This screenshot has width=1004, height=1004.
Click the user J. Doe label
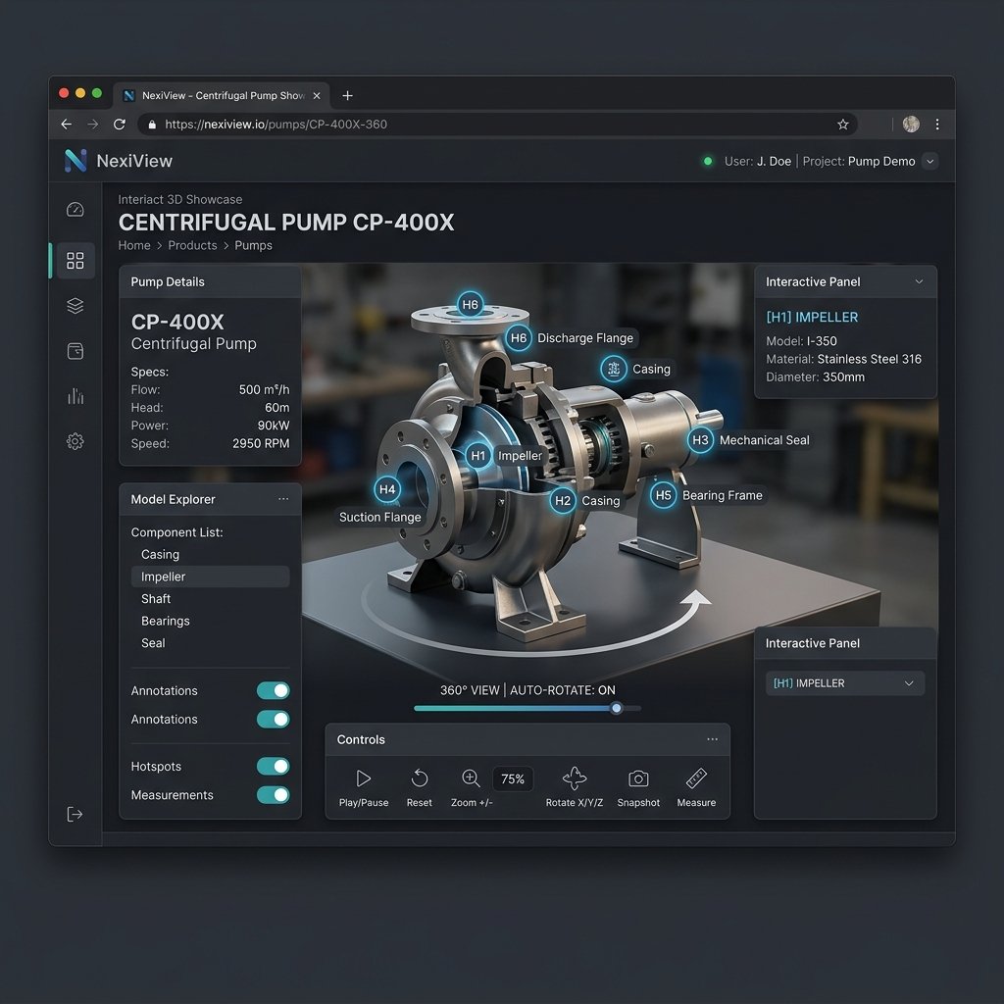tap(758, 162)
